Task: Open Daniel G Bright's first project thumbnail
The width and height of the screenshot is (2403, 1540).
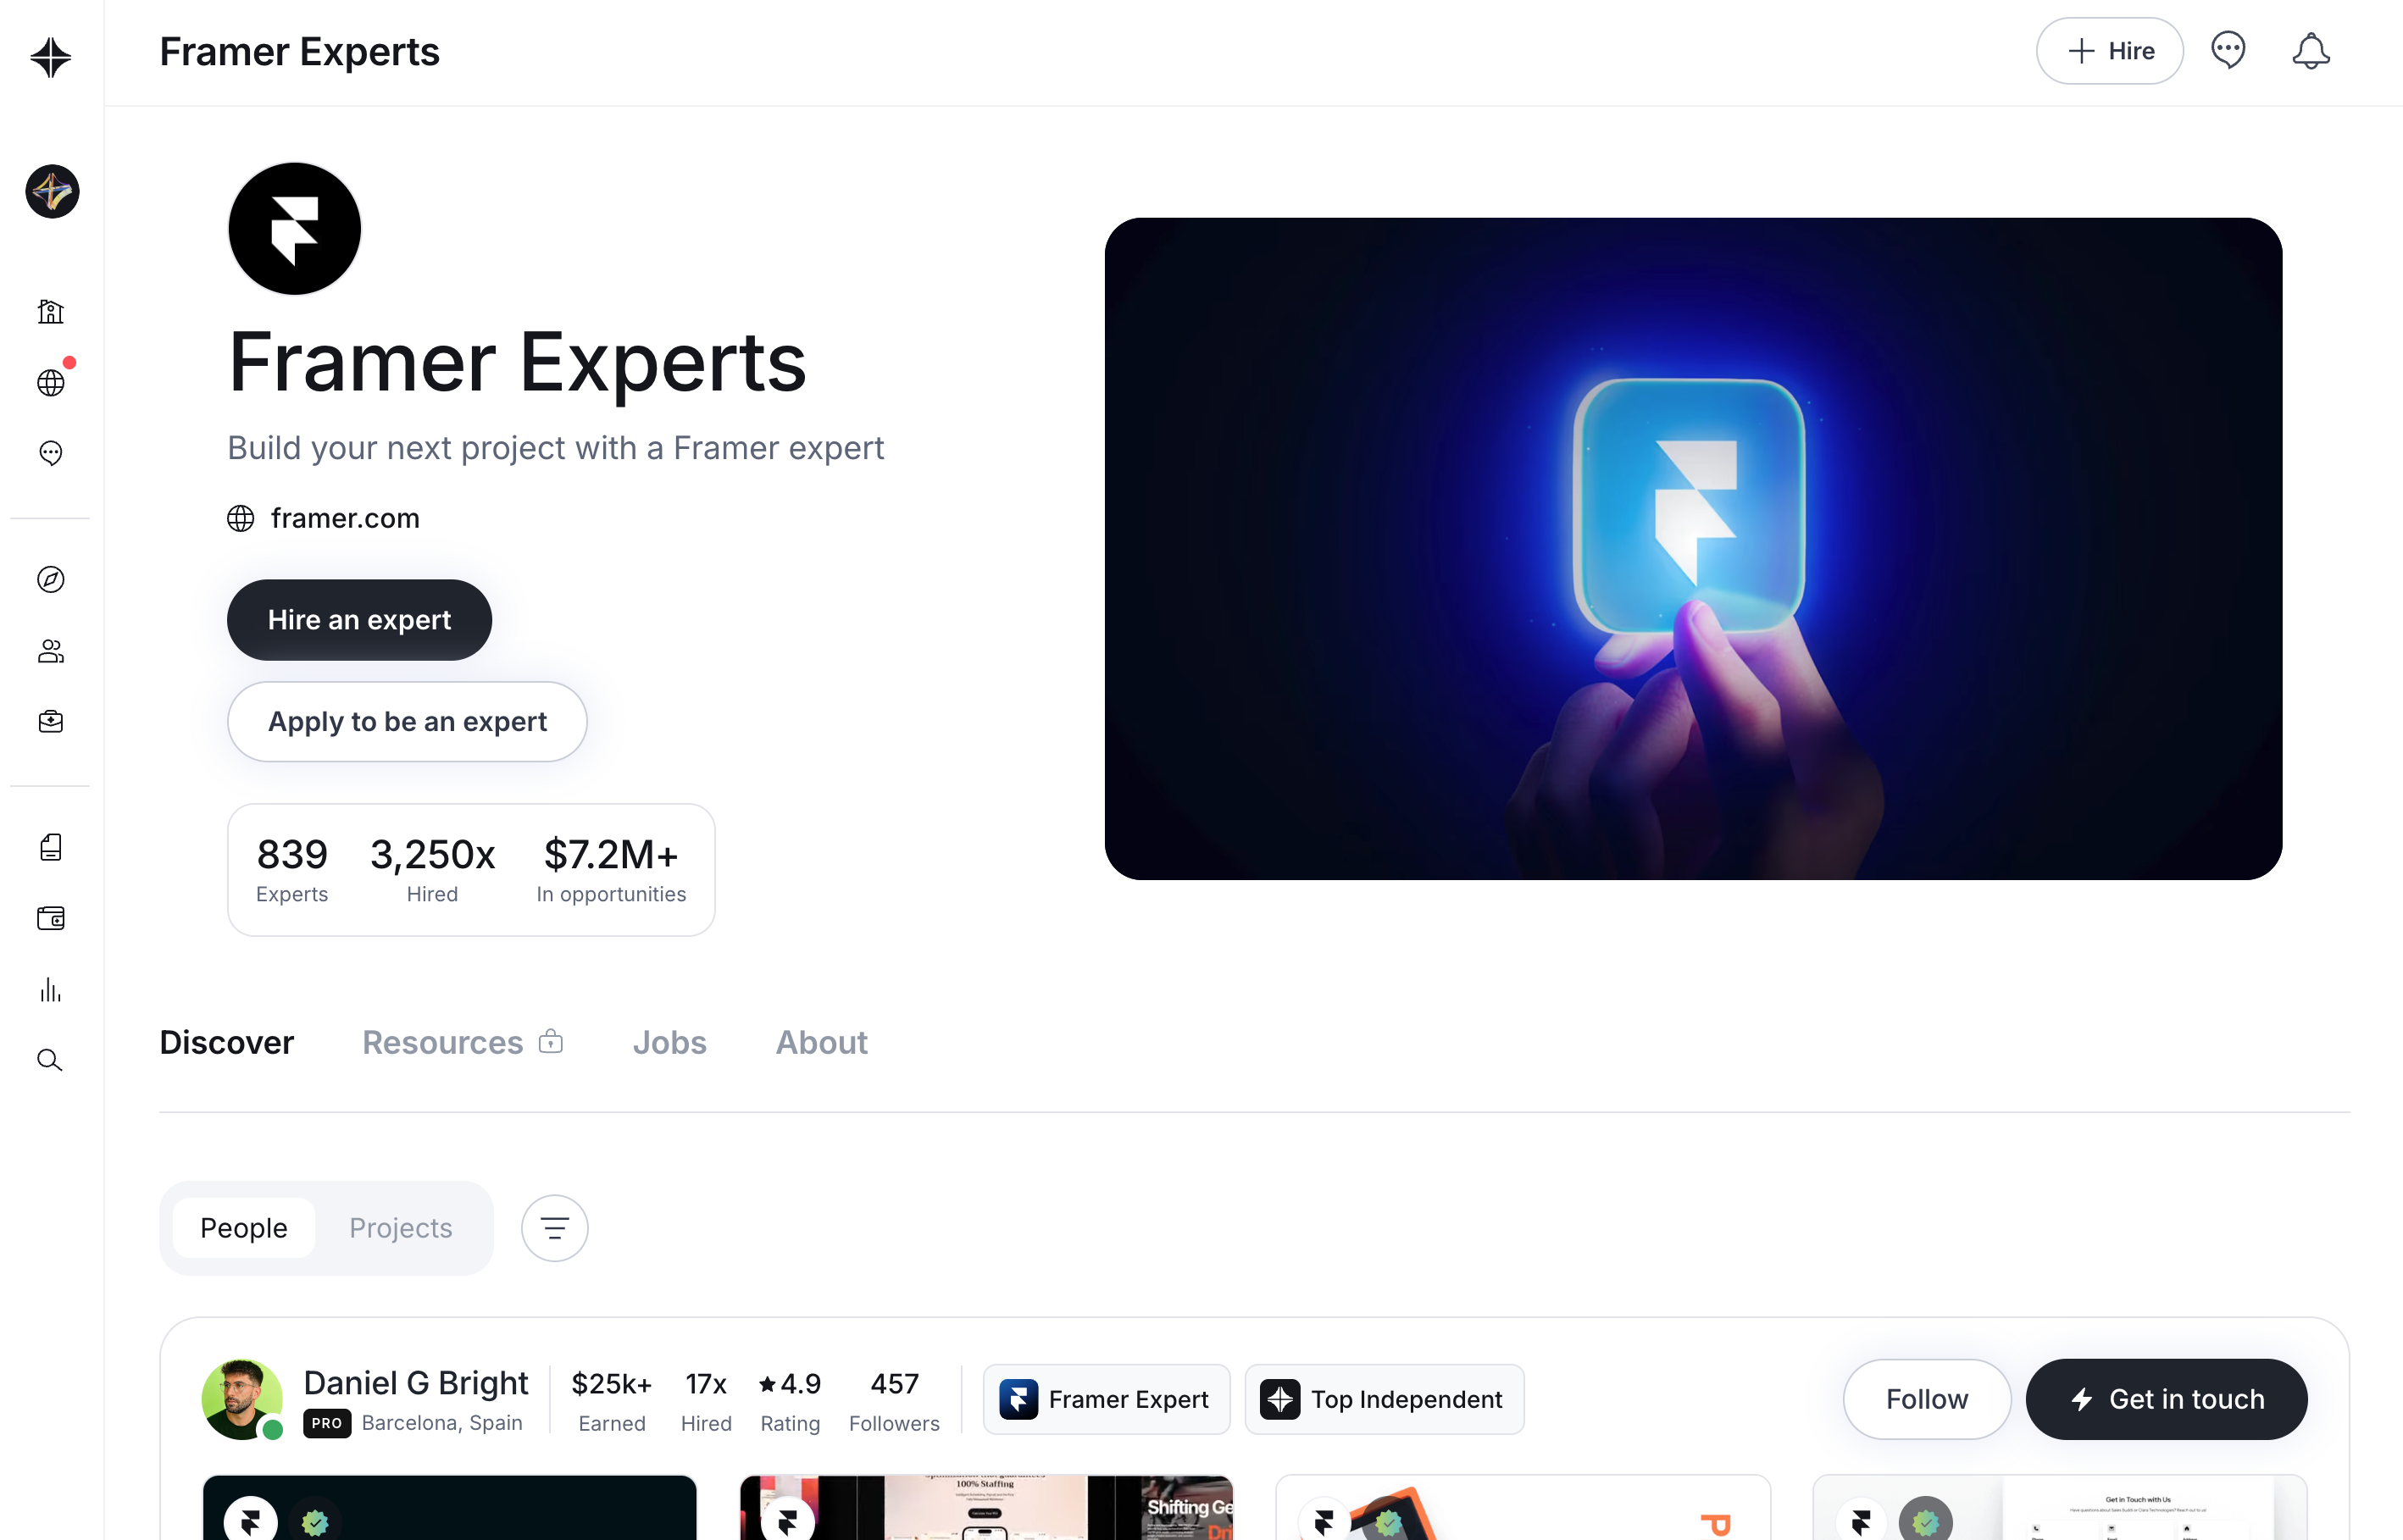Action: pos(449,1507)
